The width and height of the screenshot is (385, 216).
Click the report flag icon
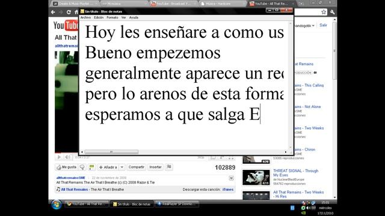[169, 167]
